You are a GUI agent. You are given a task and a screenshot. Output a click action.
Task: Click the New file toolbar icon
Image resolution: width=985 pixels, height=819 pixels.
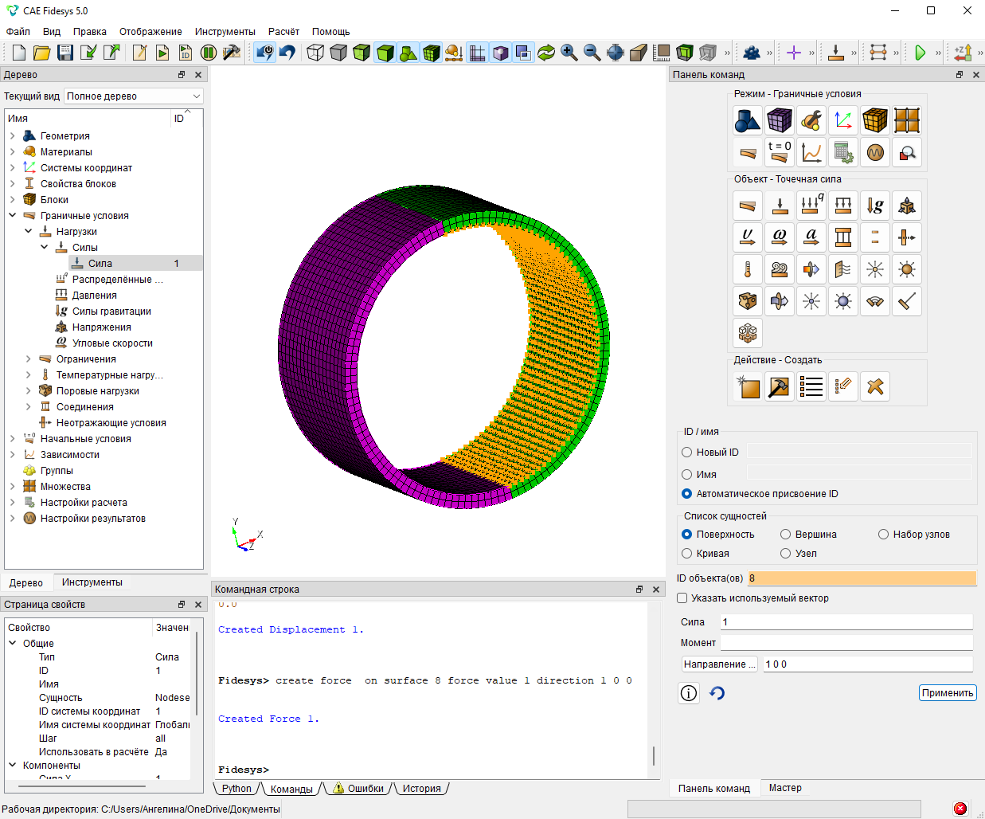click(x=19, y=53)
